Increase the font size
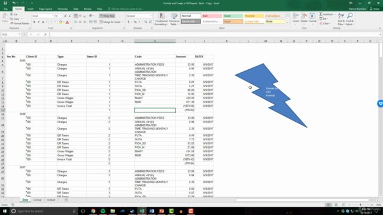The image size is (383, 215). coord(65,16)
